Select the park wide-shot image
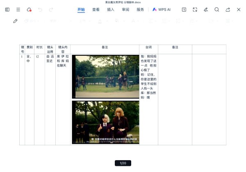The height and width of the screenshot is (172, 246). [105, 77]
